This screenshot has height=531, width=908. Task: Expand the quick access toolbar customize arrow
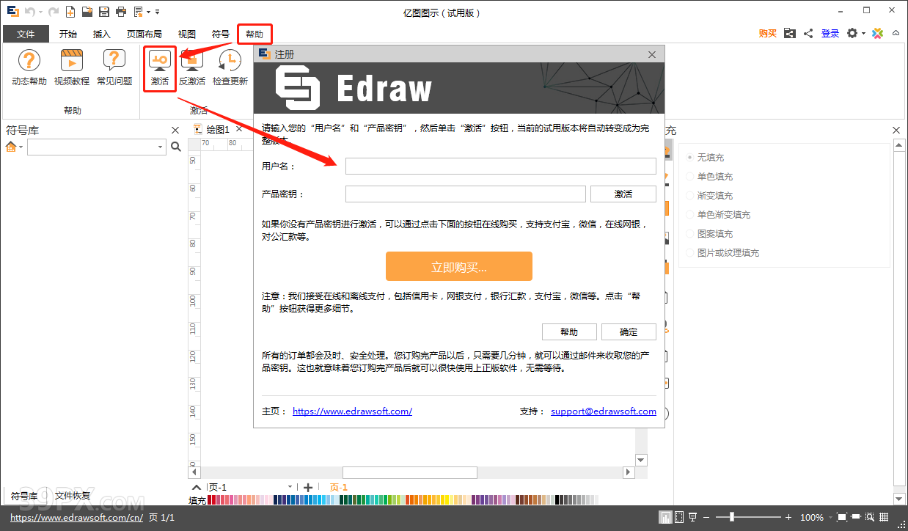(157, 12)
